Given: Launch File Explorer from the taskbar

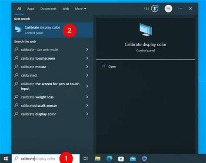Looking at the screenshot, I should tap(98, 159).
